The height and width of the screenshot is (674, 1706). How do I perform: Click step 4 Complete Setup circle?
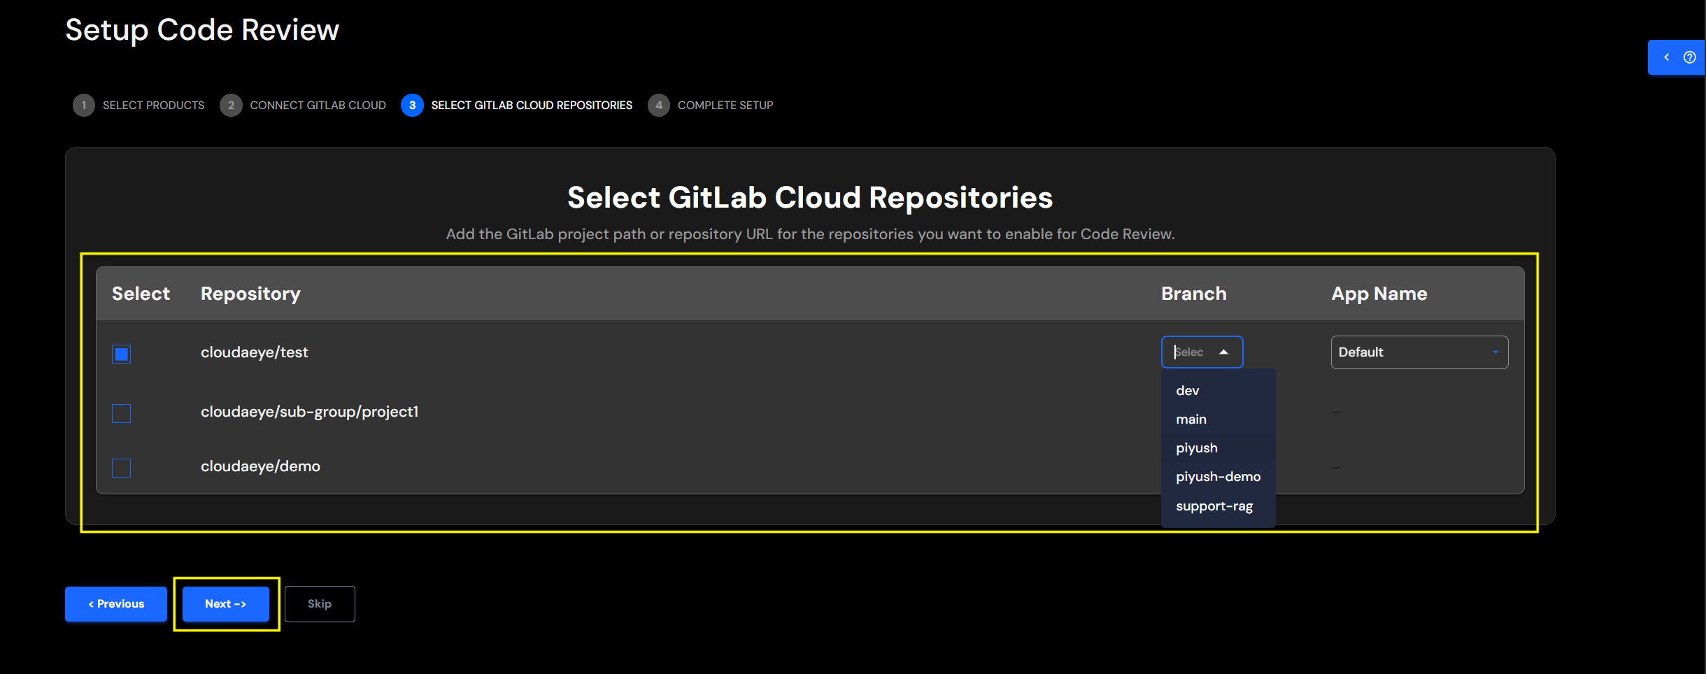tap(660, 105)
